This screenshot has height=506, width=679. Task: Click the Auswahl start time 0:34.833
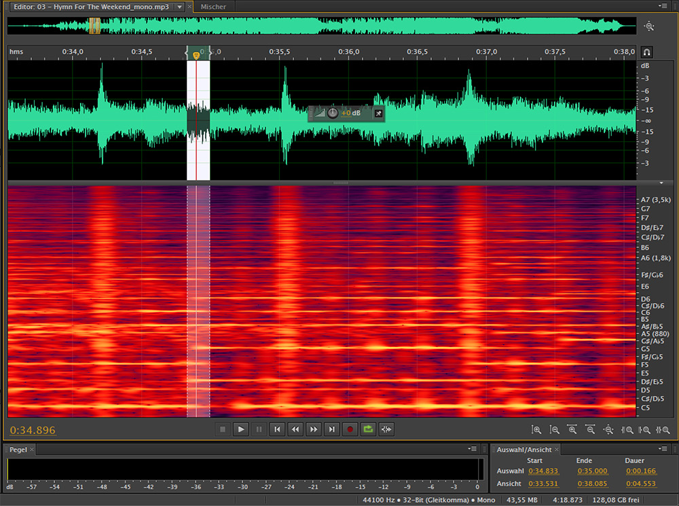545,471
